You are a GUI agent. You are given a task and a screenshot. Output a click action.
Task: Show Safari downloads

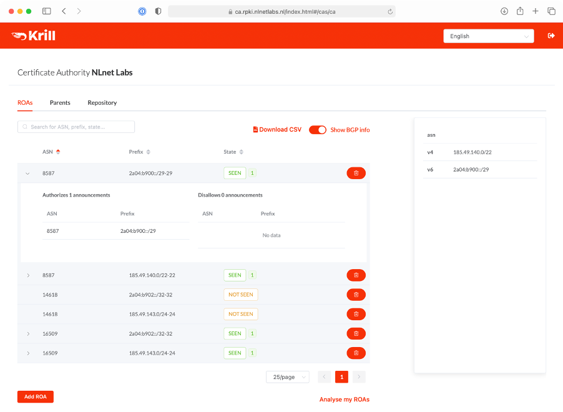504,11
